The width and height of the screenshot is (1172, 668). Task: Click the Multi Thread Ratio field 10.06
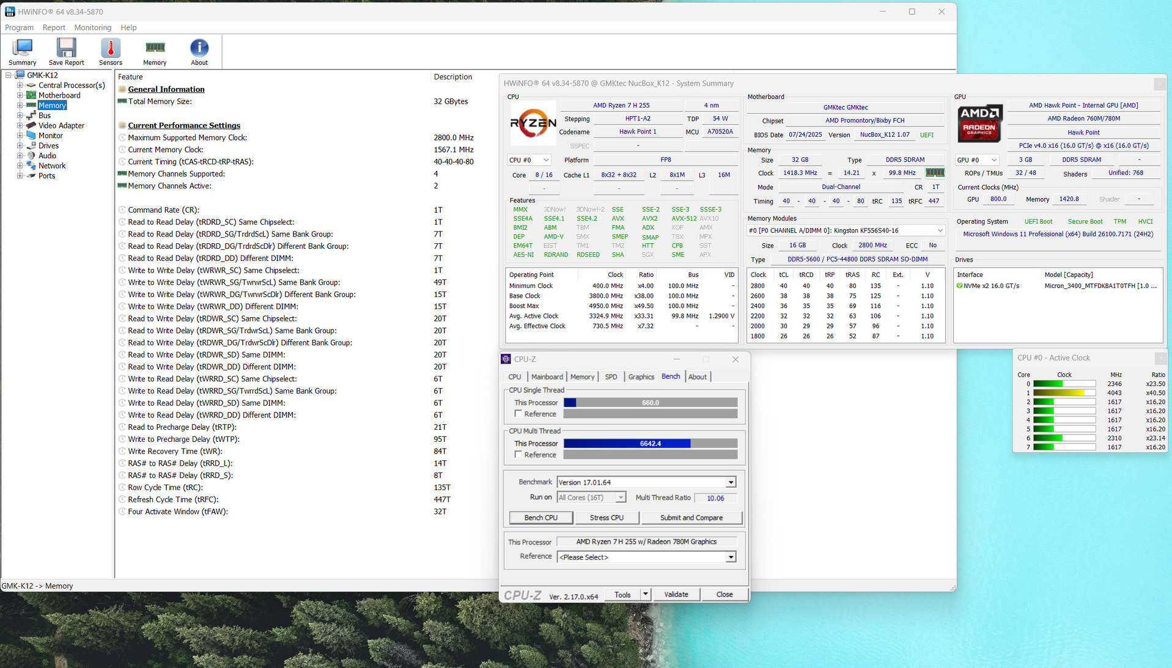tap(715, 498)
